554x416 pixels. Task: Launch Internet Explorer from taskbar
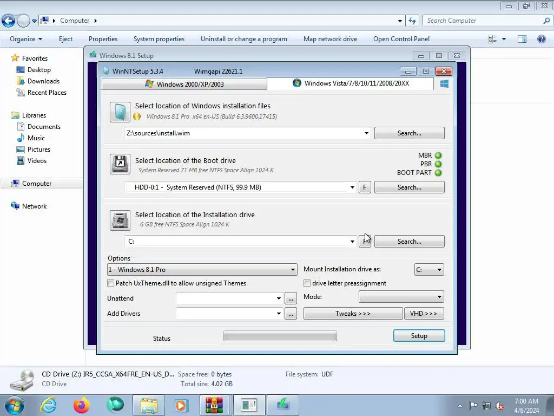pos(48,405)
